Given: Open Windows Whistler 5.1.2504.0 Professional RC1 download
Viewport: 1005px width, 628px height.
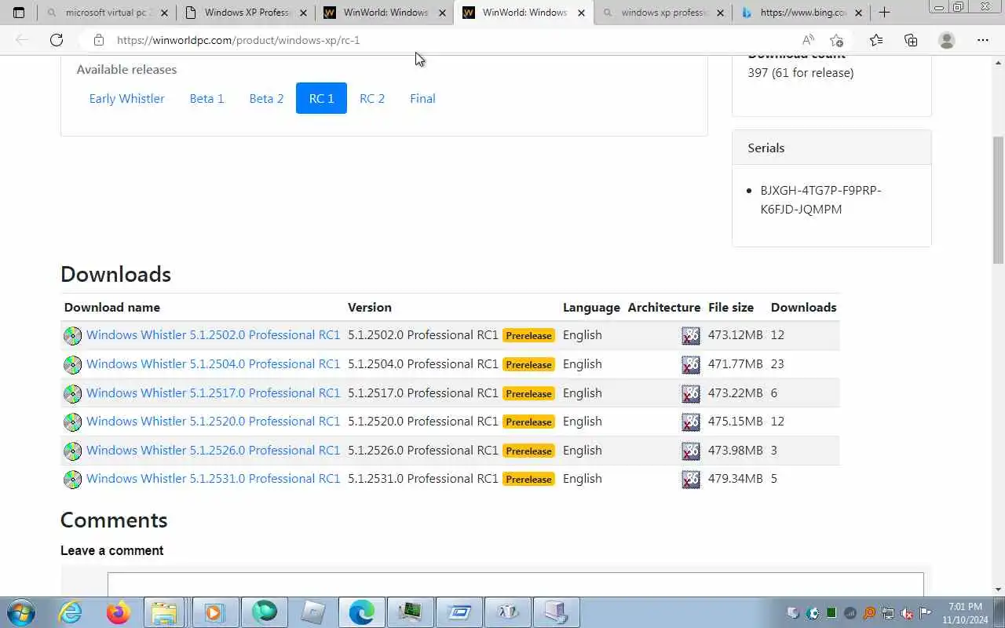Looking at the screenshot, I should click(x=213, y=364).
